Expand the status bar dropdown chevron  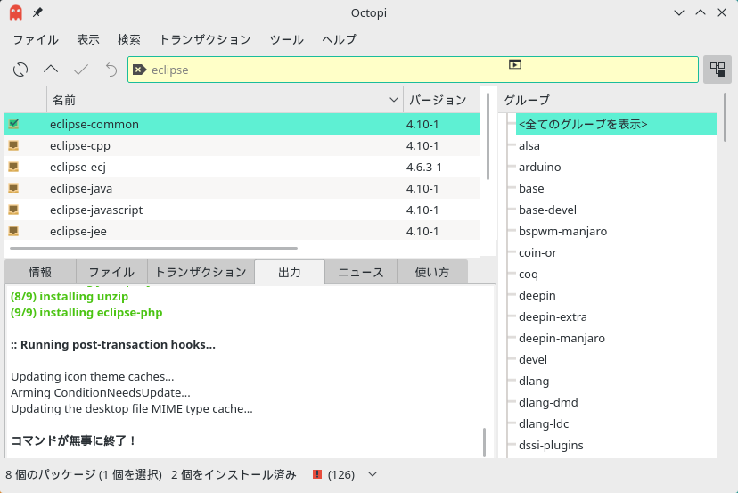pos(373,474)
